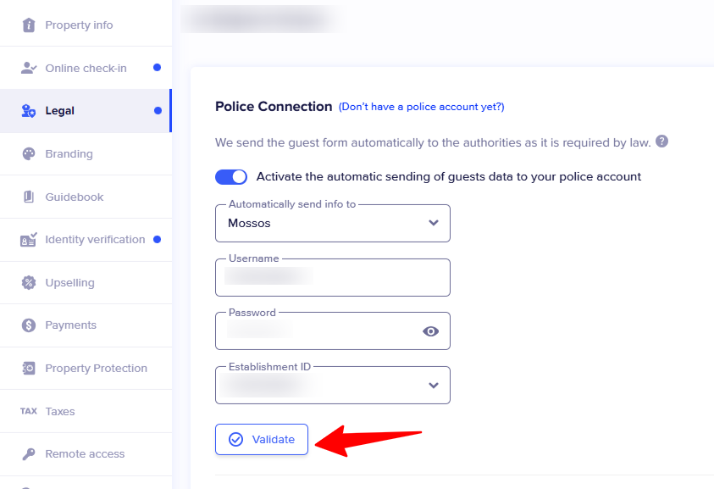714x489 pixels.
Task: Show password with the eye icon
Action: click(x=430, y=331)
